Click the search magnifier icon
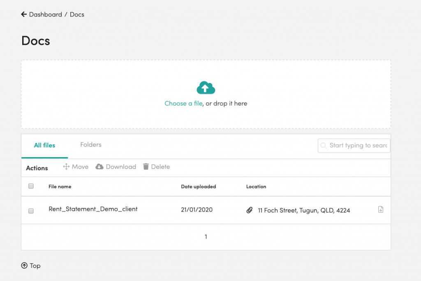This screenshot has height=281, width=421. [x=324, y=146]
